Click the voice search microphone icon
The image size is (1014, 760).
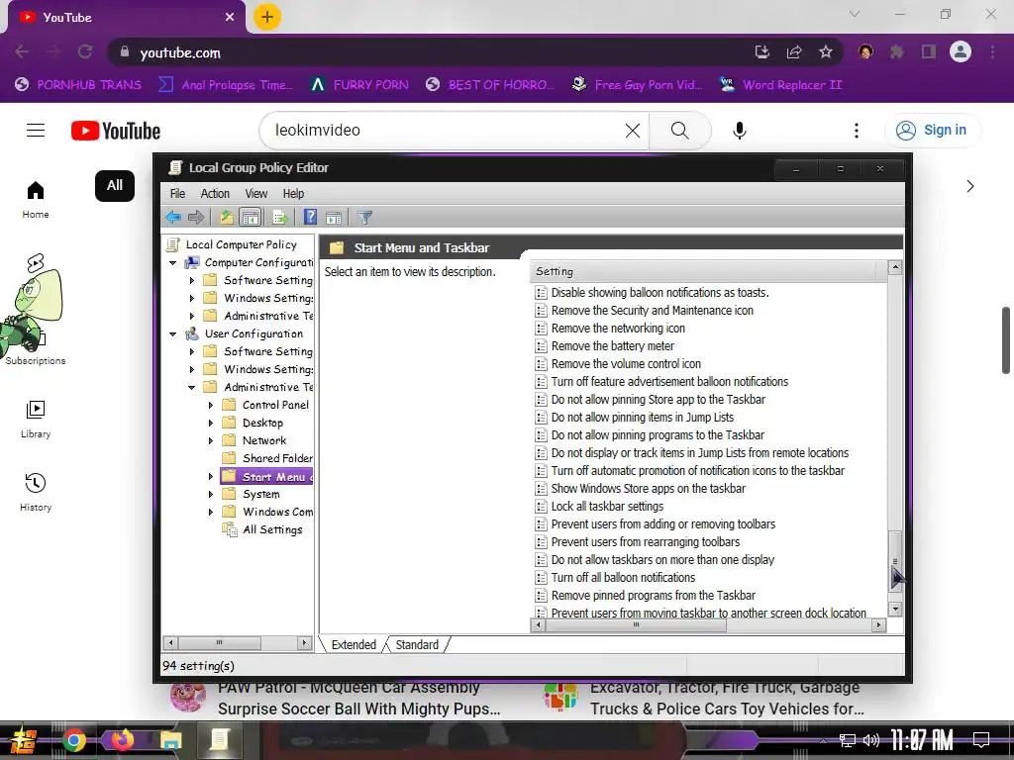coord(739,131)
